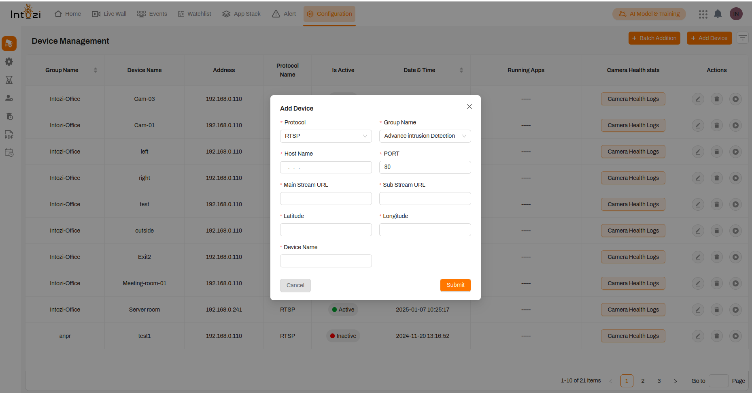752x393 pixels.
Task: Open the apps grid menu icon
Action: [703, 14]
